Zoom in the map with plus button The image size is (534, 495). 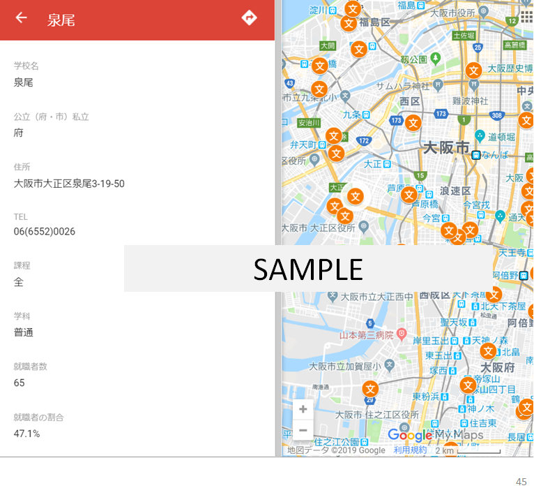(x=303, y=409)
